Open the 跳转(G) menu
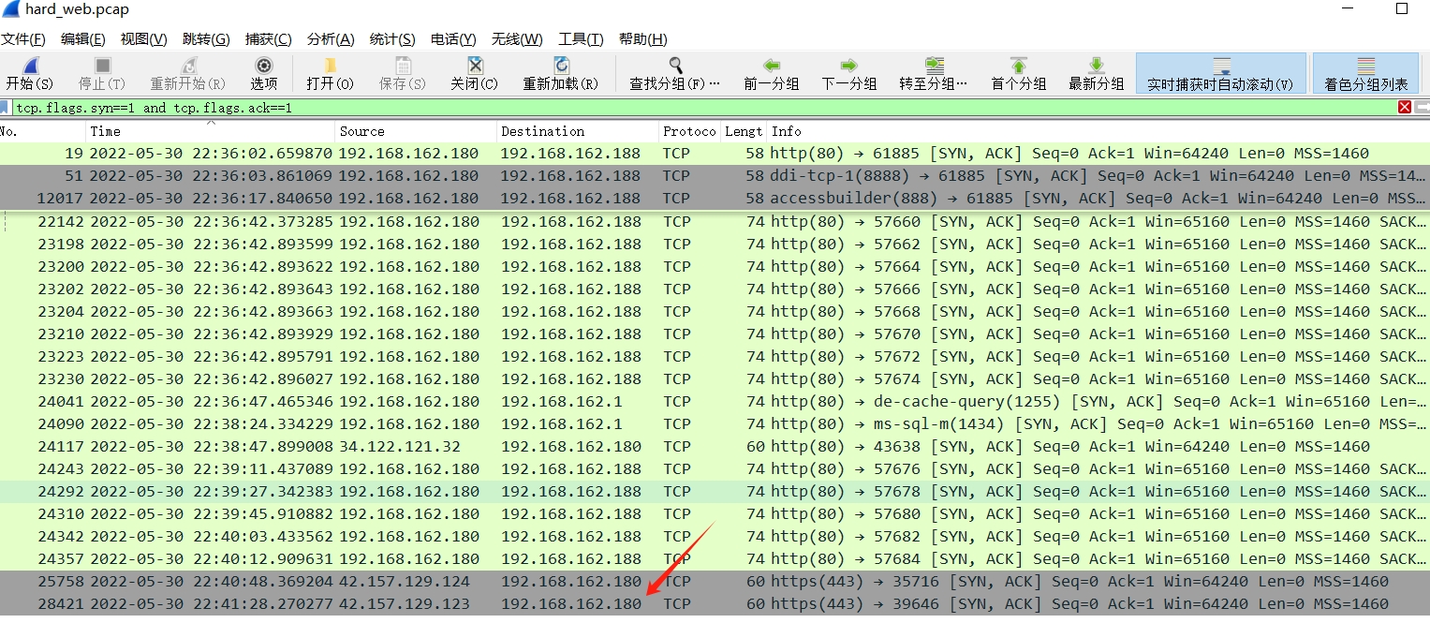The width and height of the screenshot is (1430, 623). pyautogui.click(x=206, y=39)
